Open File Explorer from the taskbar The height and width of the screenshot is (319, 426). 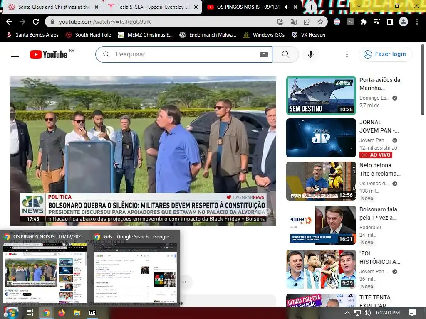(x=77, y=313)
